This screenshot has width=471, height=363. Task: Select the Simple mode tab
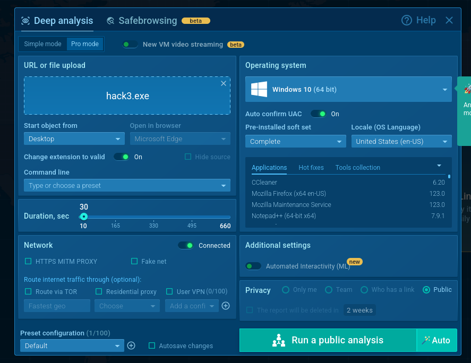click(42, 44)
